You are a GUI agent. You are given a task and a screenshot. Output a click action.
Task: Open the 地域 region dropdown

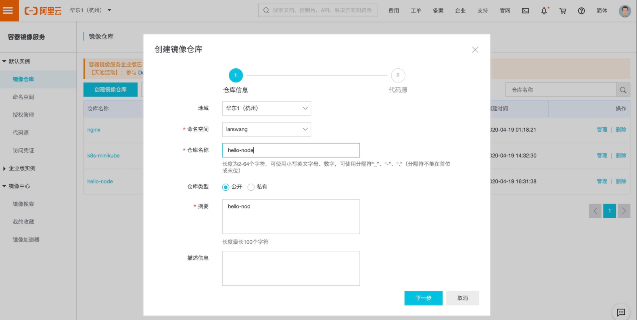pos(267,108)
